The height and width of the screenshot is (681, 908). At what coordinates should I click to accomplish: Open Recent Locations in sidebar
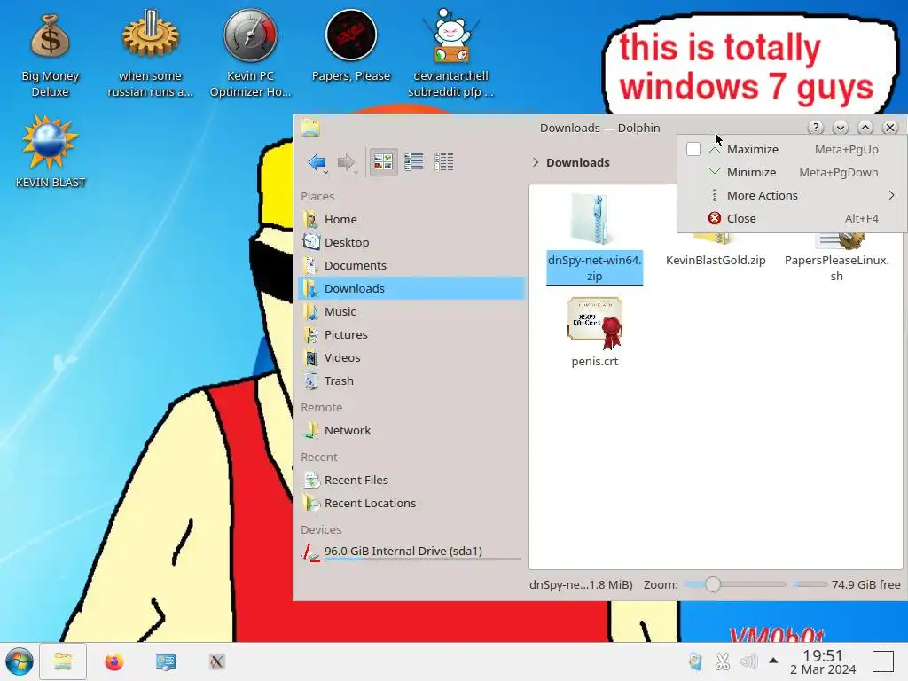tap(411, 504)
